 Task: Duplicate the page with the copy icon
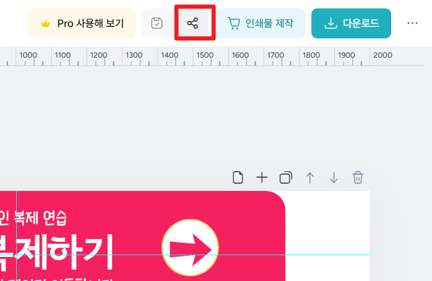click(x=286, y=178)
